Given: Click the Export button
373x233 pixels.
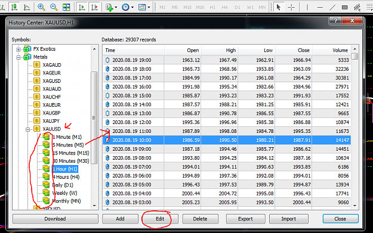Looking at the screenshot, I should pos(245,219).
